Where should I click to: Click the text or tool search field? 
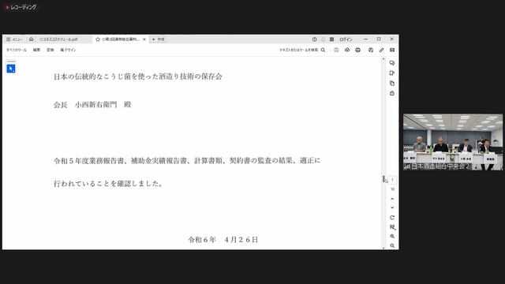[298, 50]
